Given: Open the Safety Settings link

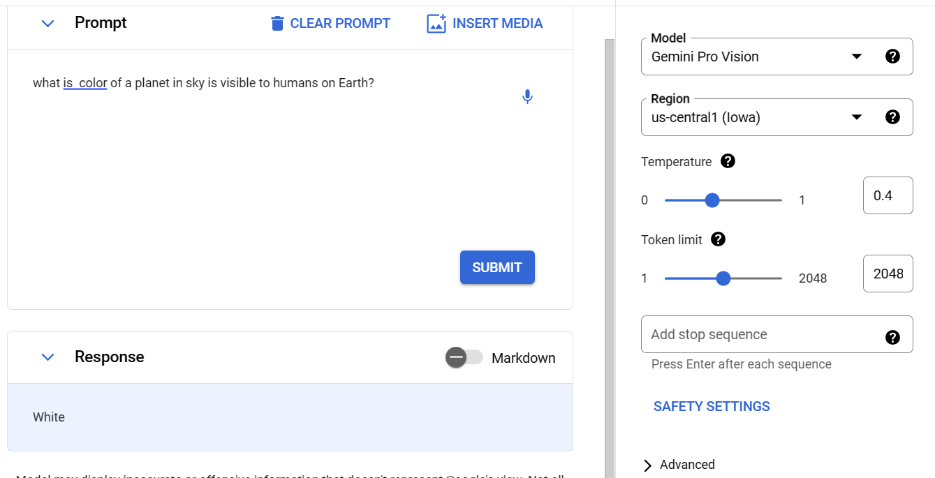Looking at the screenshot, I should tap(712, 406).
